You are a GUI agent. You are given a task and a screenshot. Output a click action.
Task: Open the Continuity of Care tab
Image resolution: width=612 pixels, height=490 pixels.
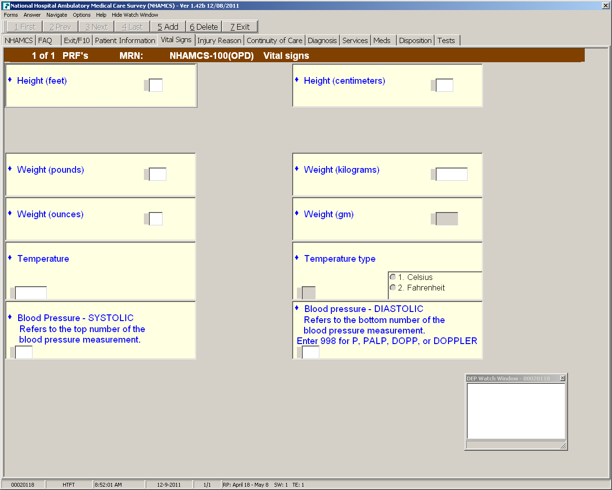[x=274, y=41]
